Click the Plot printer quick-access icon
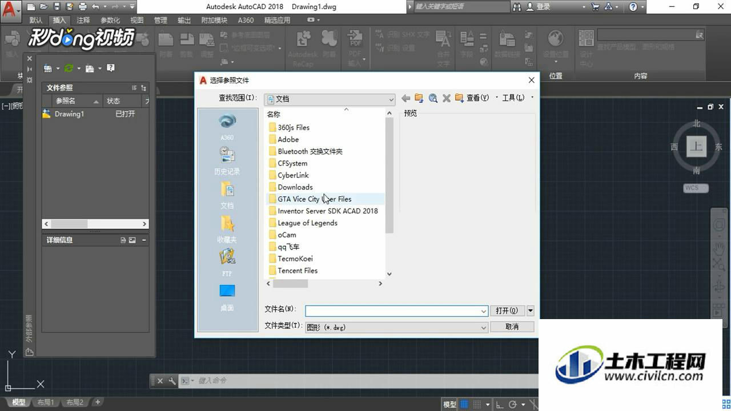 pos(82,7)
